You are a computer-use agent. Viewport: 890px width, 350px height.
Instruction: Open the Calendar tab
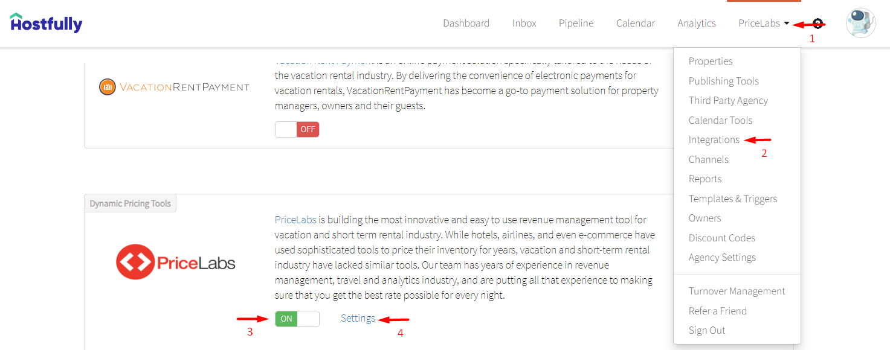636,23
